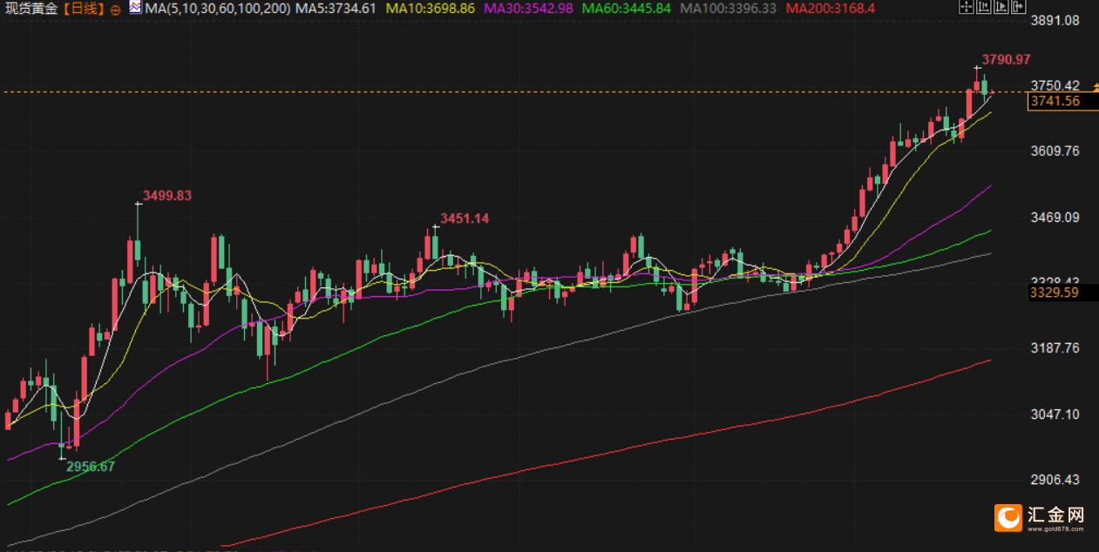This screenshot has height=552, width=1099.
Task: Select the yellow MA10:3698.86 readout
Action: point(430,9)
